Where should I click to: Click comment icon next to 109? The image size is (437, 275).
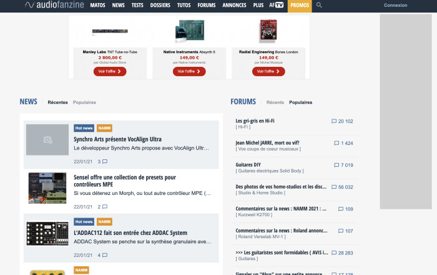pyautogui.click(x=341, y=209)
